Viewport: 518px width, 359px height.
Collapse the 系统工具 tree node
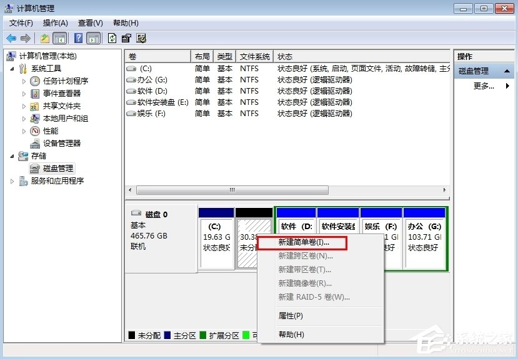coord(13,69)
